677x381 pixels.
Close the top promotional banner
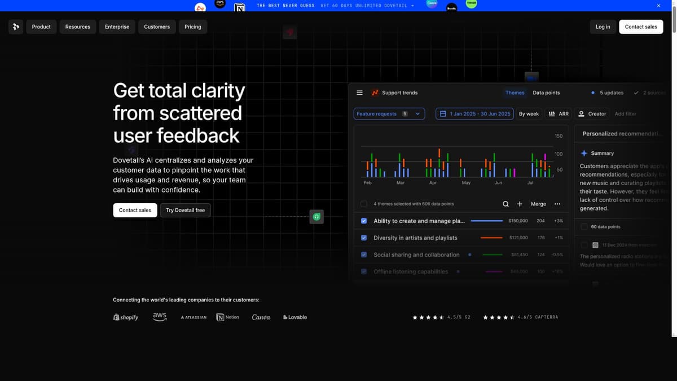click(x=658, y=6)
